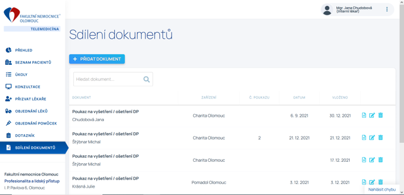The width and height of the screenshot is (404, 195).
Task: Delete document inserted 17. 12. 2021
Action: click(x=380, y=160)
